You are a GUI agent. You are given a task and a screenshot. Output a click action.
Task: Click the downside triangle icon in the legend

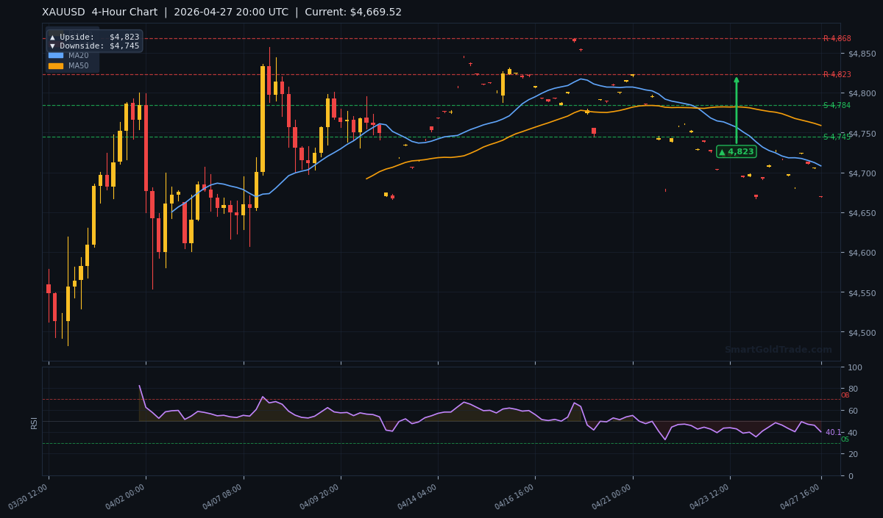click(53, 45)
